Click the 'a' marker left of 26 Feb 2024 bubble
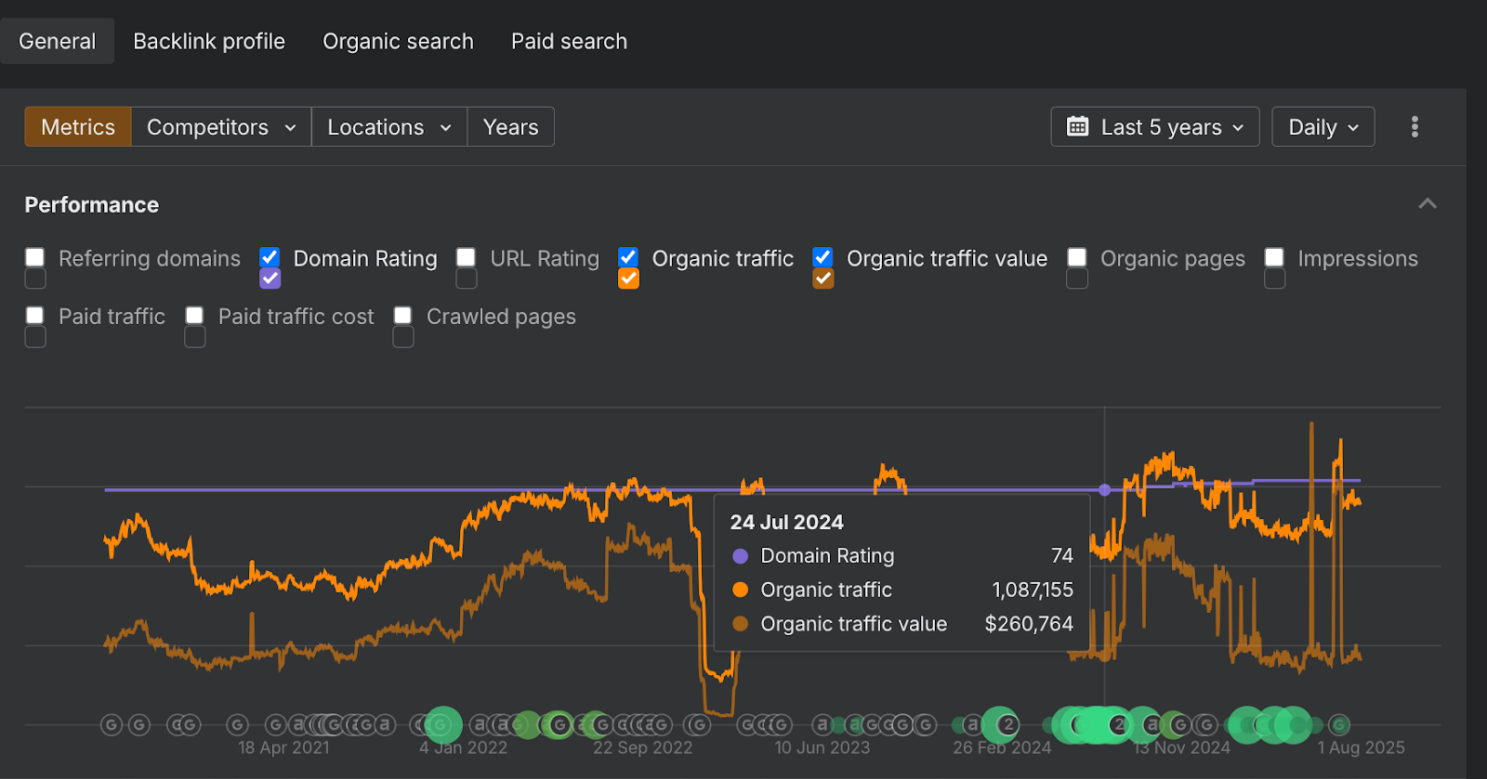Viewport: 1487px width, 779px height. tap(972, 724)
